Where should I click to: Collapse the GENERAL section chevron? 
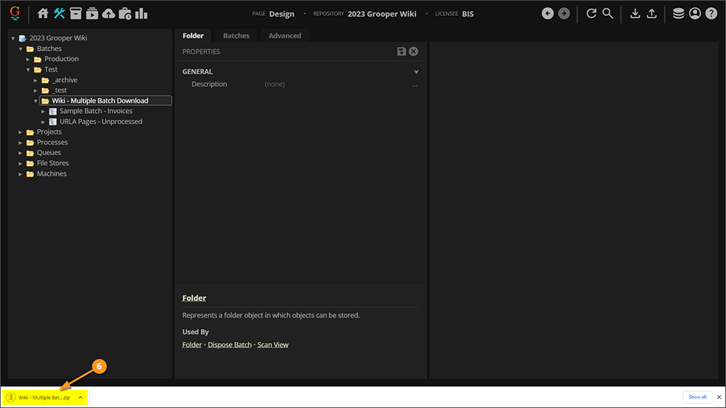416,72
